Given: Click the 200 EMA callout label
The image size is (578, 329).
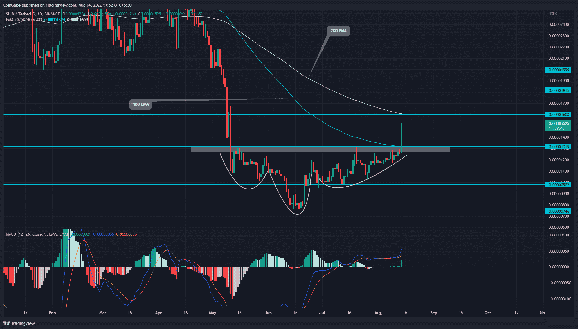Looking at the screenshot, I should (338, 31).
